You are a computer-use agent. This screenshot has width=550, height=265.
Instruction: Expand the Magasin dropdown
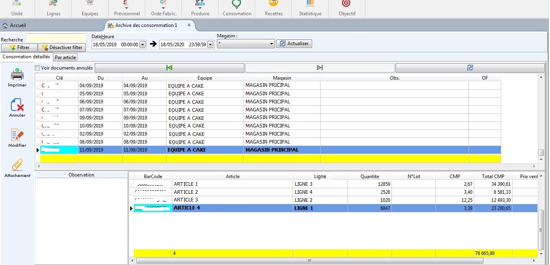pyautogui.click(x=271, y=44)
